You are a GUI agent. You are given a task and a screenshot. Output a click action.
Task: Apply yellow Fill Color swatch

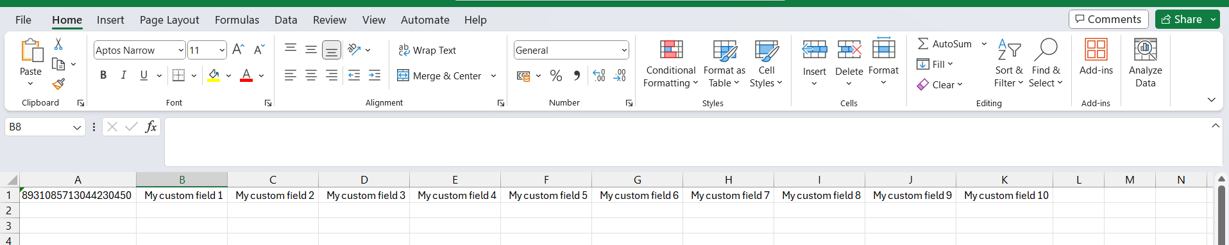pos(214,75)
